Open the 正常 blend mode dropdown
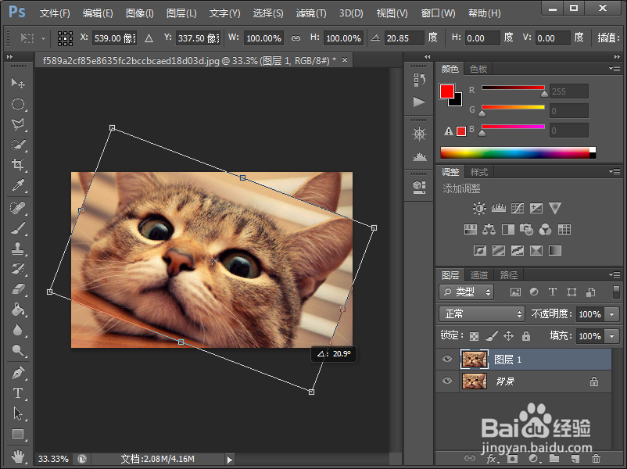Viewport: 627px width, 469px height. tap(481, 313)
